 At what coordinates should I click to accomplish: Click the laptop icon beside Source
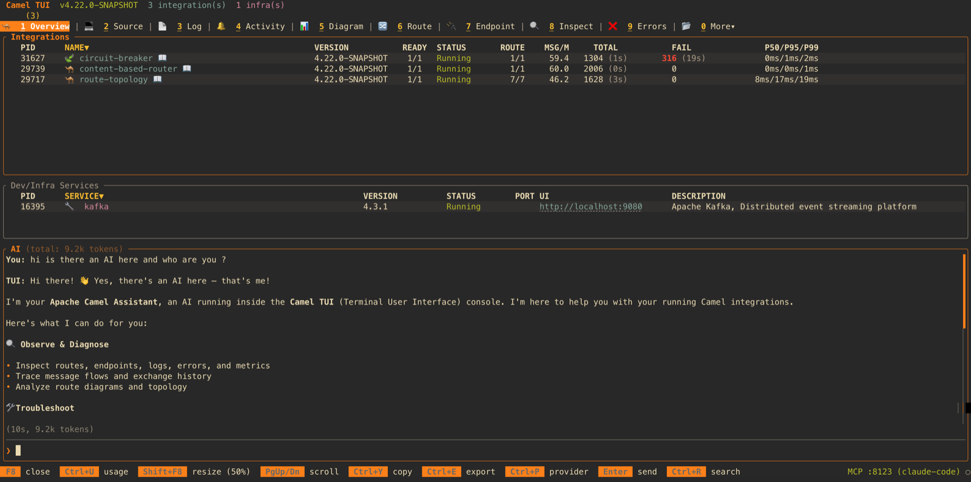(89, 26)
